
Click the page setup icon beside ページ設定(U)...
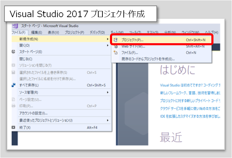tap(13, 99)
